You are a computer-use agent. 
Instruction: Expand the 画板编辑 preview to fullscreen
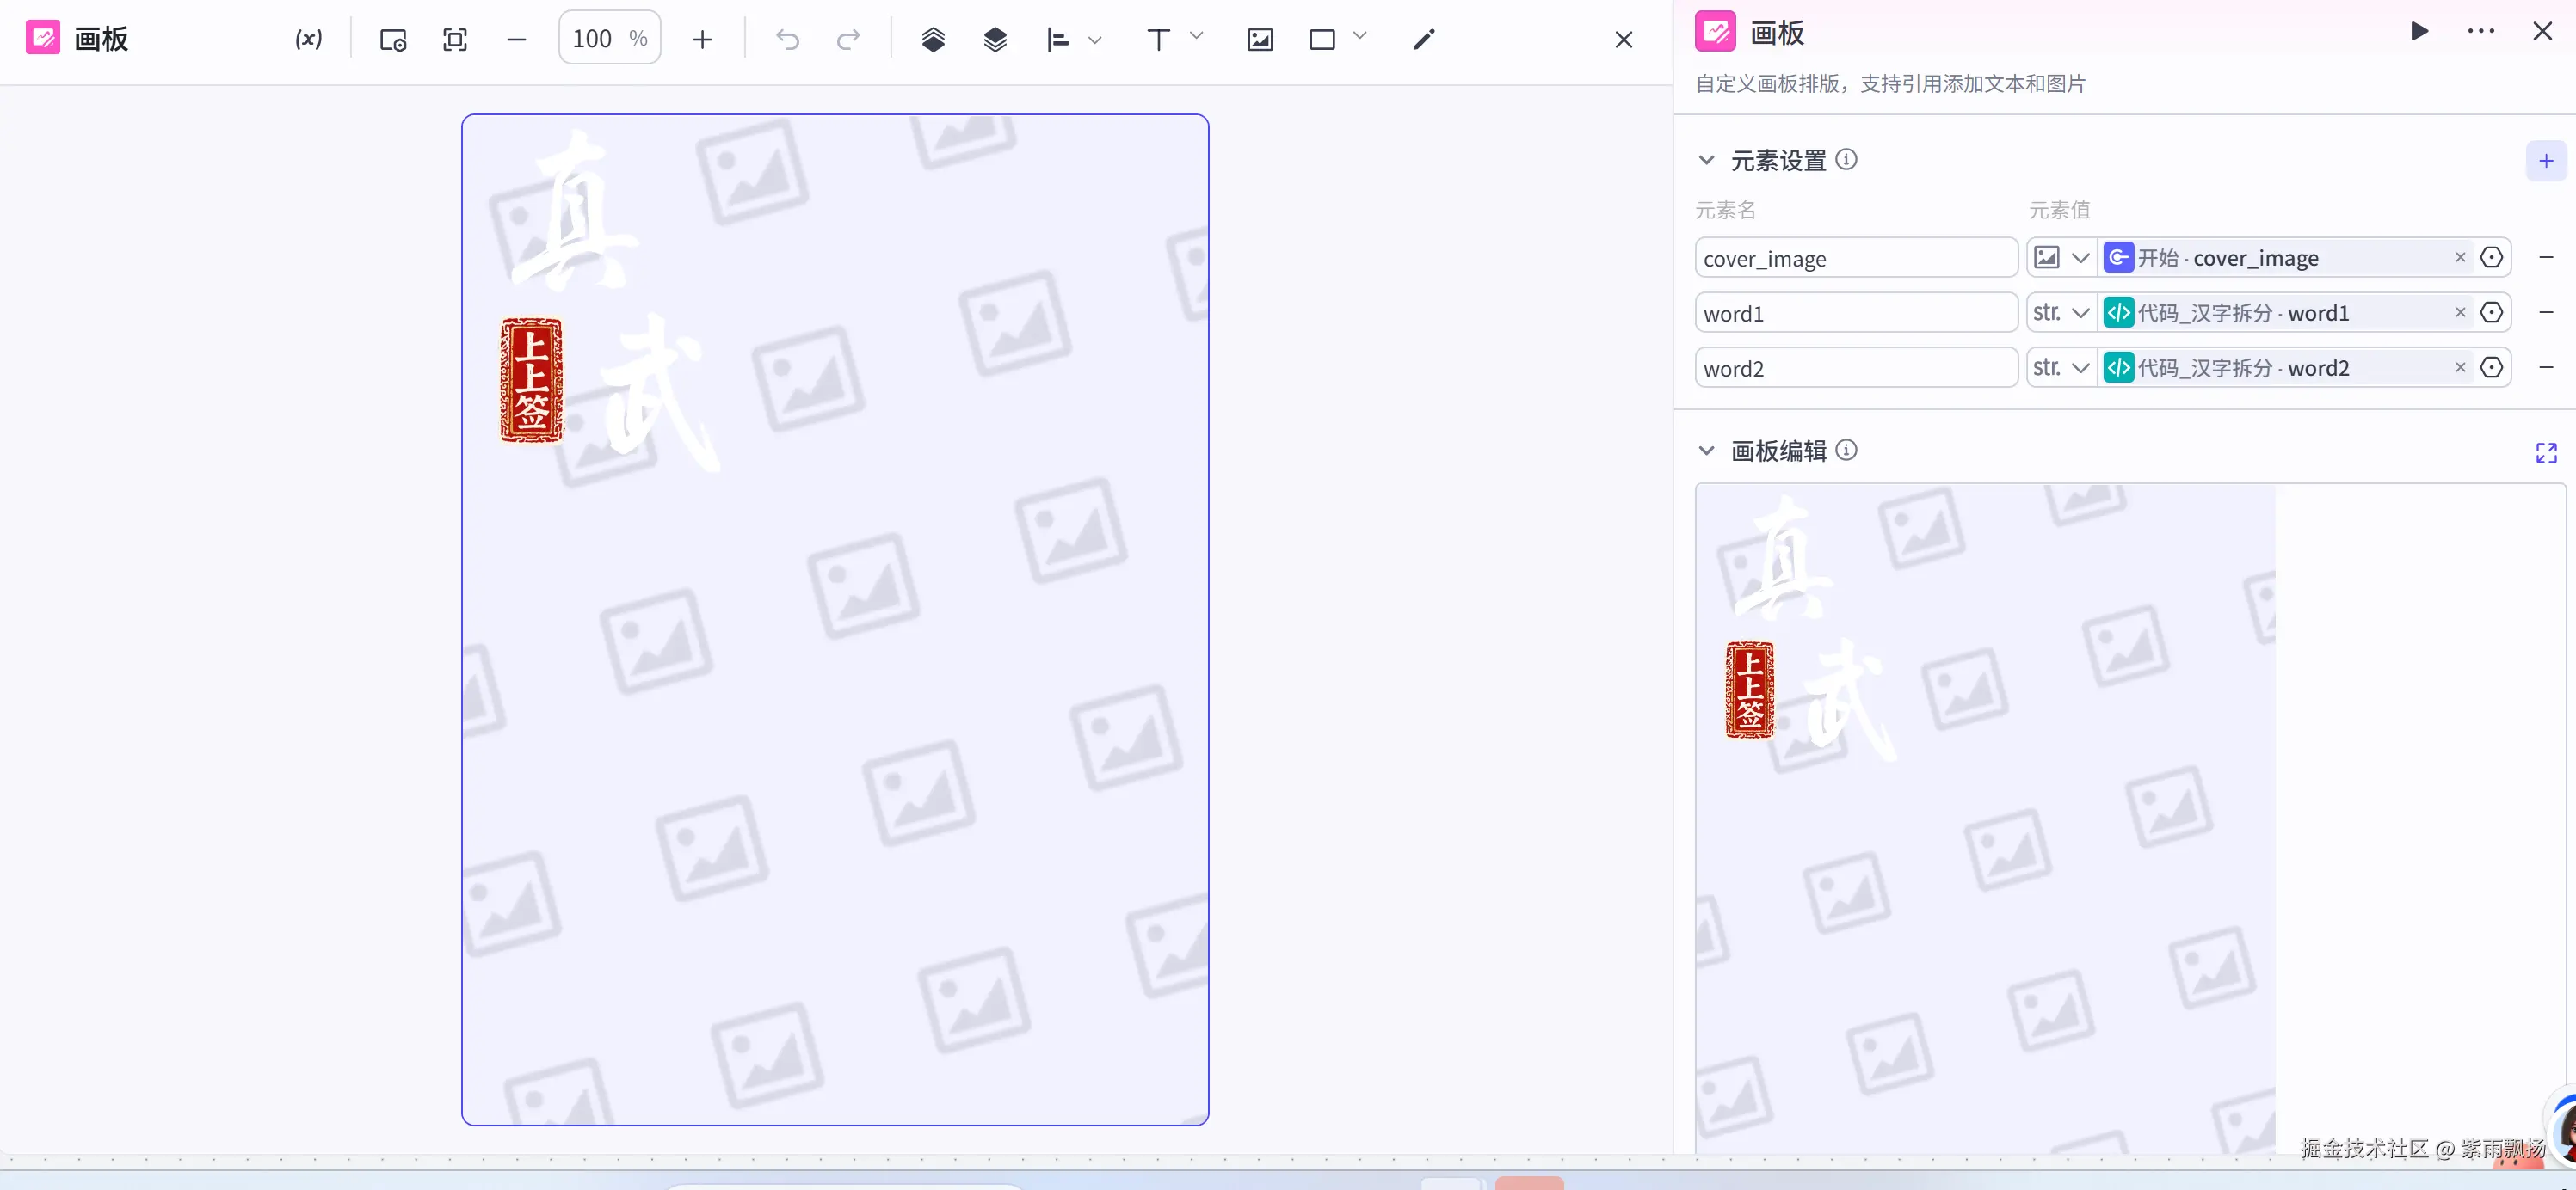2545,452
